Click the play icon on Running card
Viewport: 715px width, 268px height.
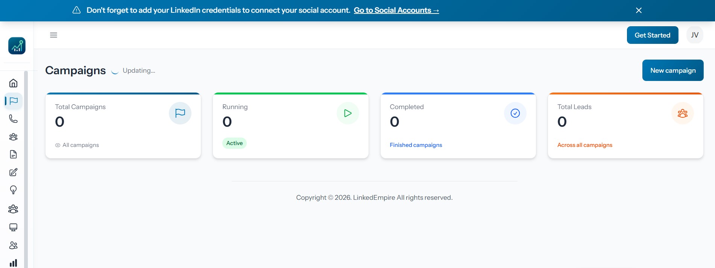[x=348, y=113]
